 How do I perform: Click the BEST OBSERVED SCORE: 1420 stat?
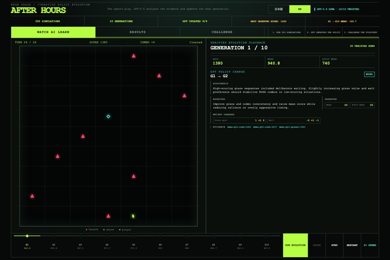click(269, 21)
